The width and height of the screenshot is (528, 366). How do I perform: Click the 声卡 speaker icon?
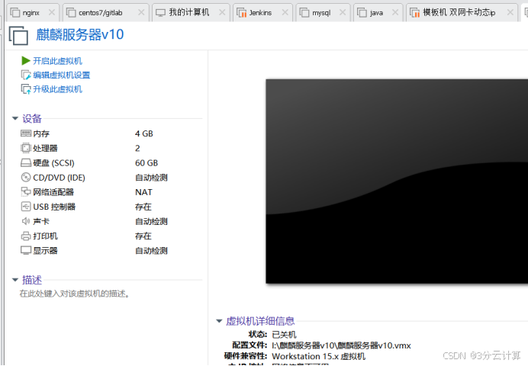click(x=26, y=221)
